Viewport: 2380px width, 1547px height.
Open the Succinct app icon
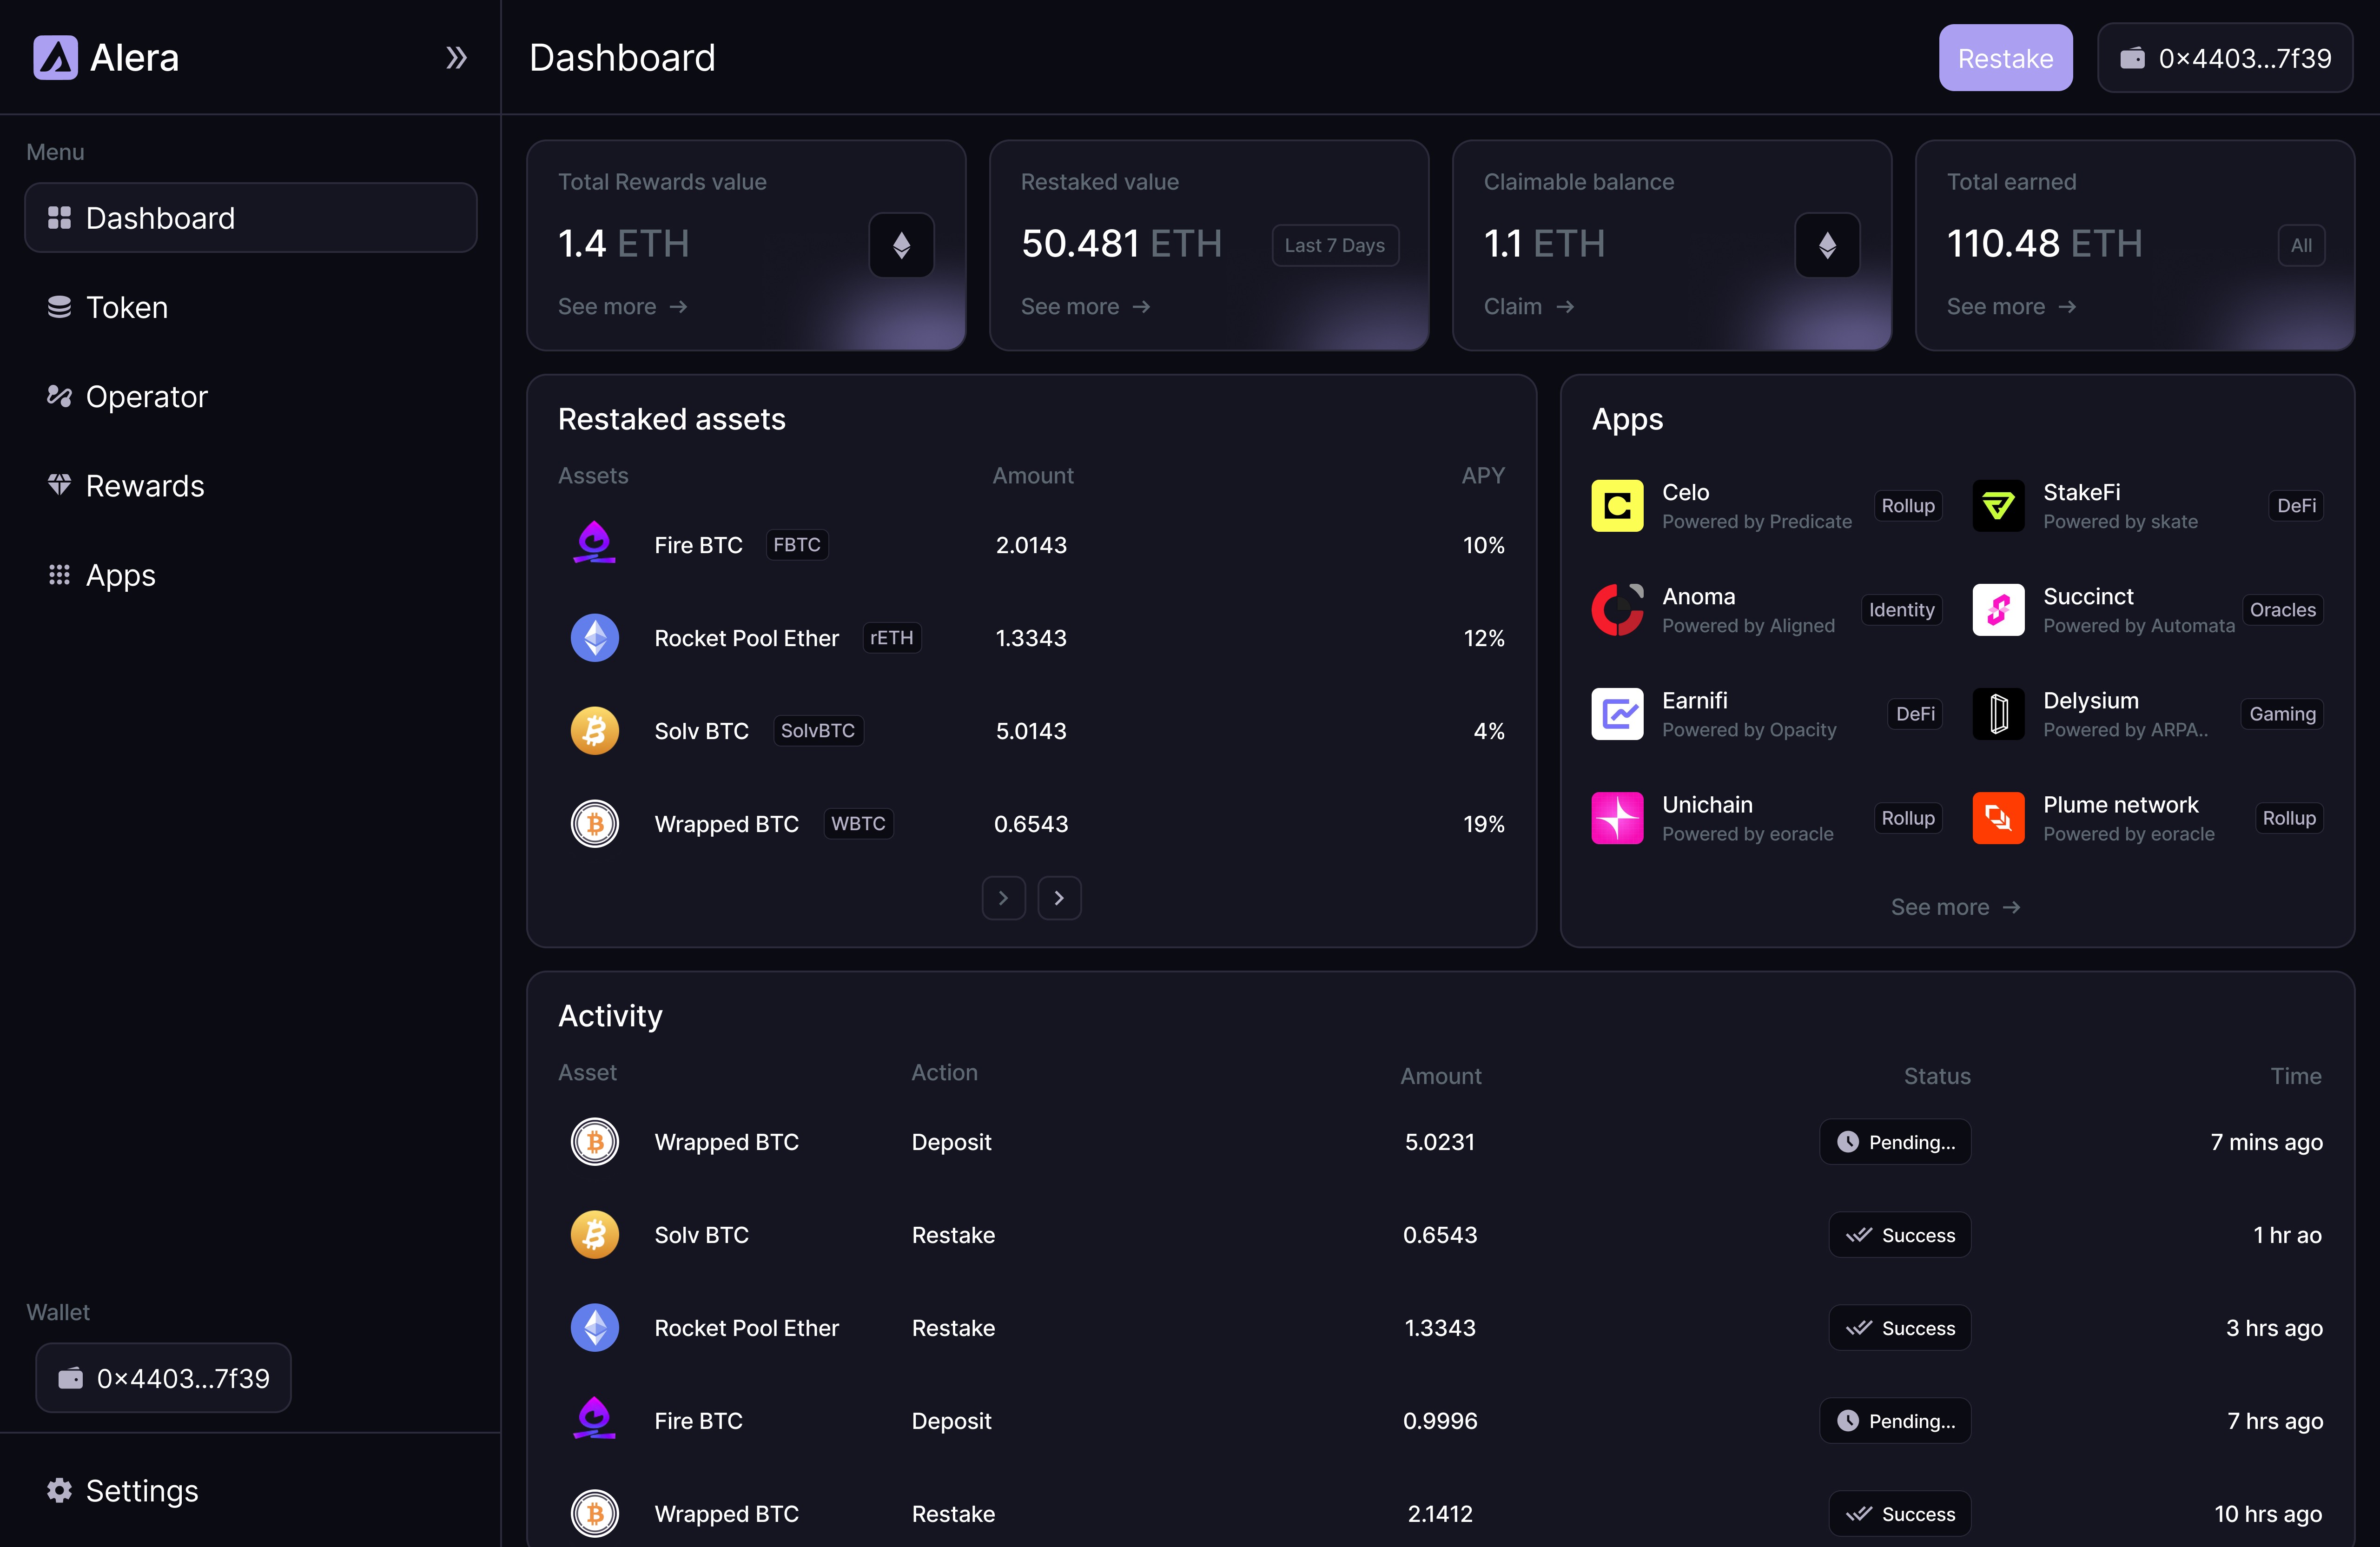tap(1998, 610)
